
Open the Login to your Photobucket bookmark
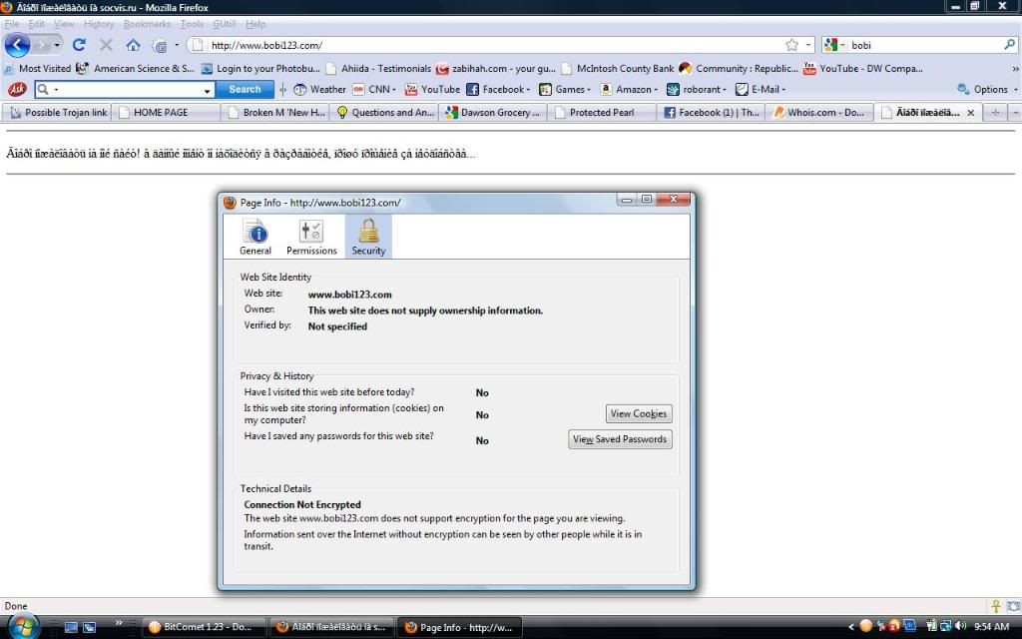coord(260,69)
